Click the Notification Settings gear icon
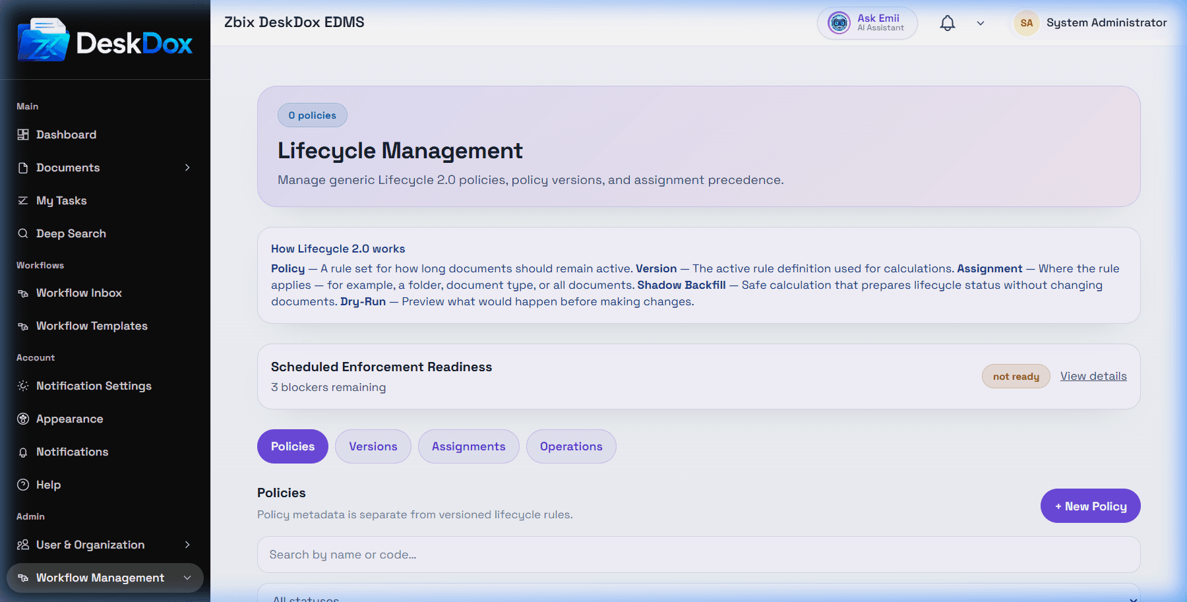1187x602 pixels. [23, 386]
